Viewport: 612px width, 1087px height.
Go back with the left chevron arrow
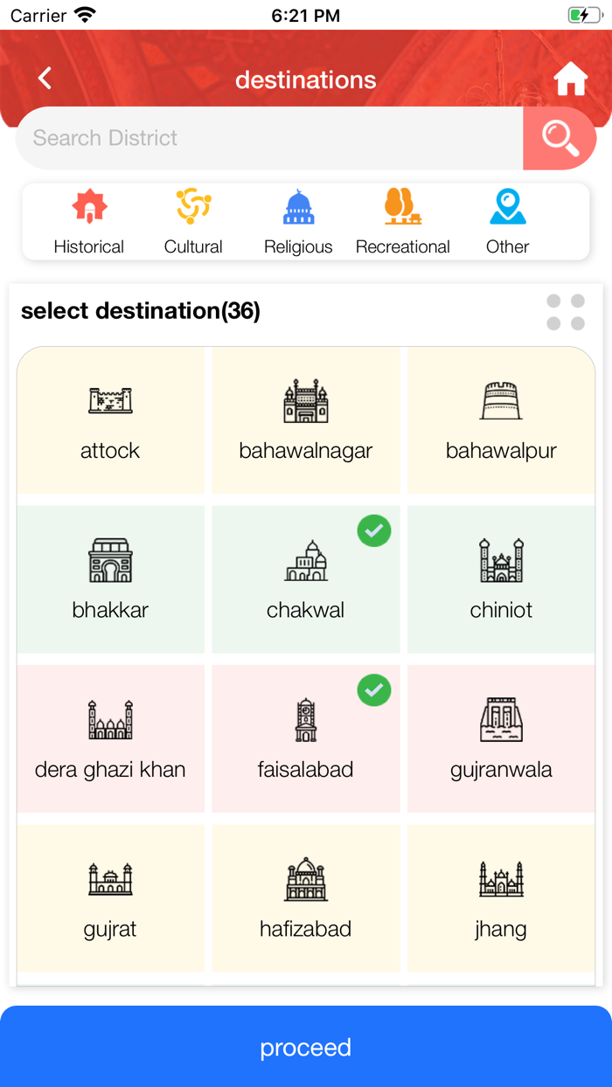click(x=44, y=78)
